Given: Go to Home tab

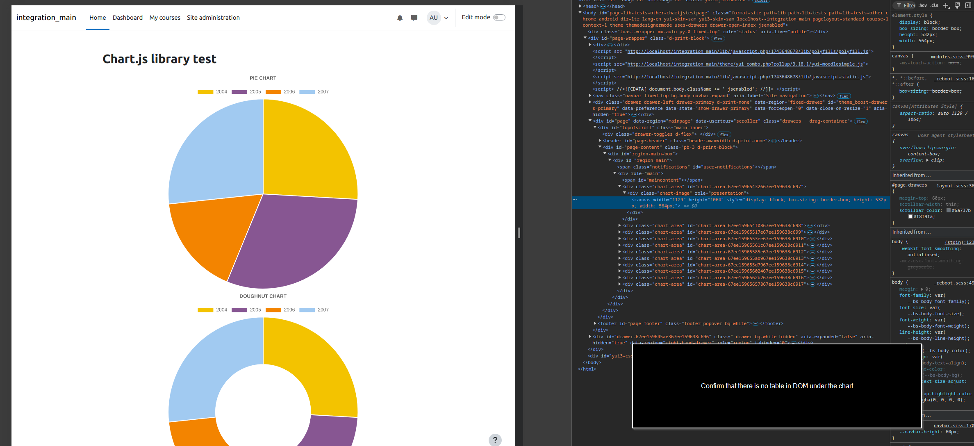Looking at the screenshot, I should (x=98, y=18).
